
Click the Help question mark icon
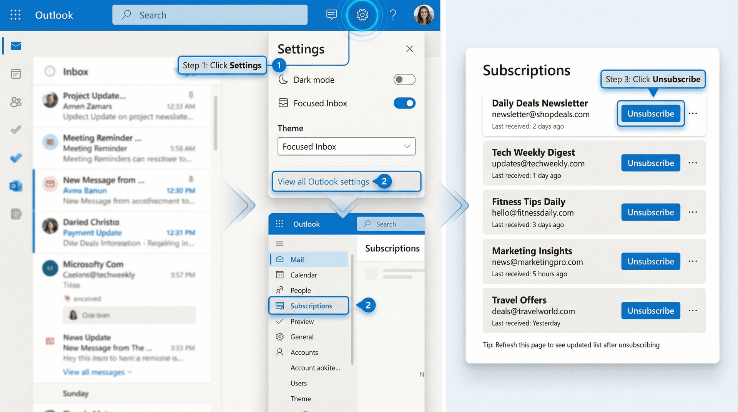click(393, 15)
